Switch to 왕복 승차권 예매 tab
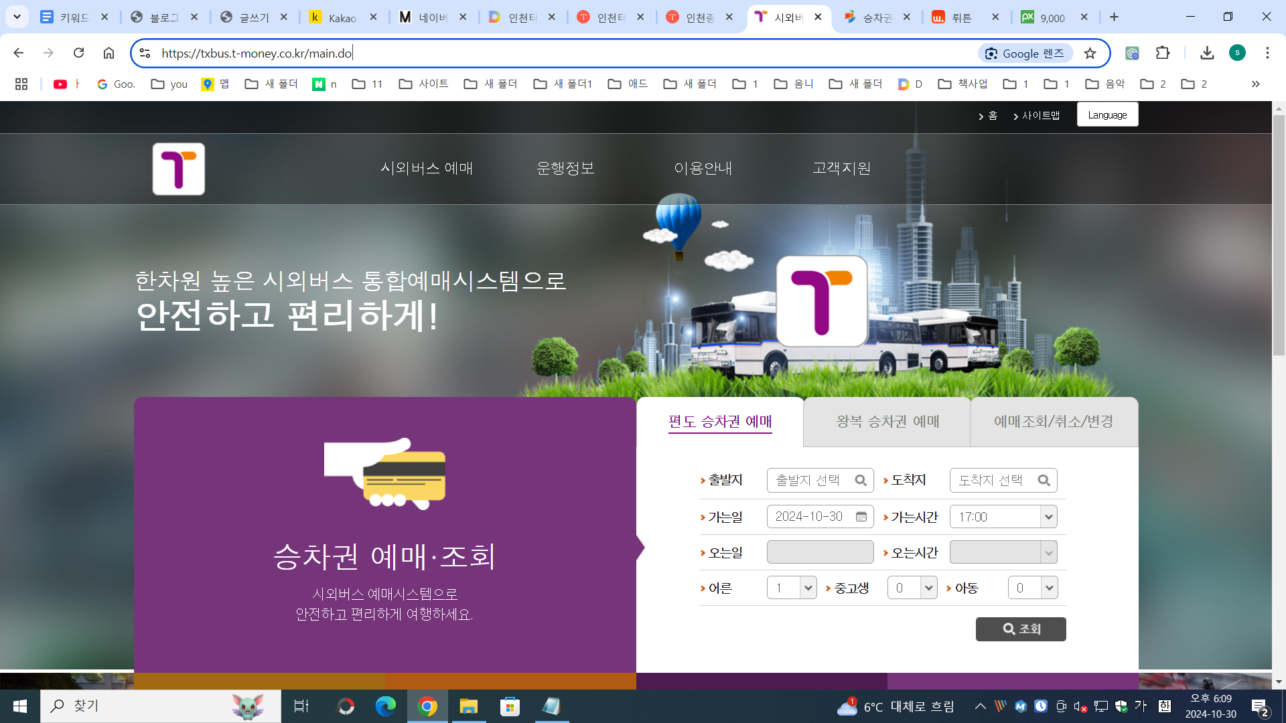 tap(887, 422)
